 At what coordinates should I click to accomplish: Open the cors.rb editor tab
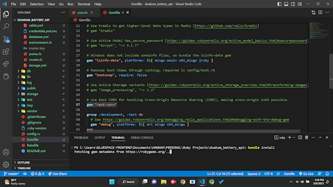[82, 13]
